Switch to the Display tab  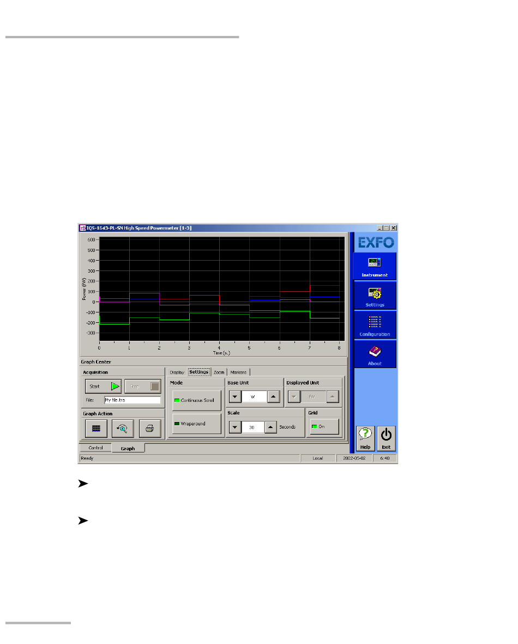(x=177, y=372)
